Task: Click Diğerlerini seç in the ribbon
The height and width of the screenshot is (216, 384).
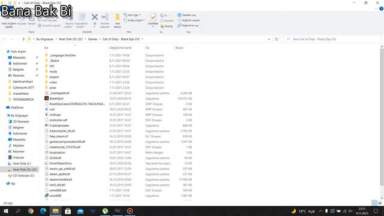Action: point(188,25)
